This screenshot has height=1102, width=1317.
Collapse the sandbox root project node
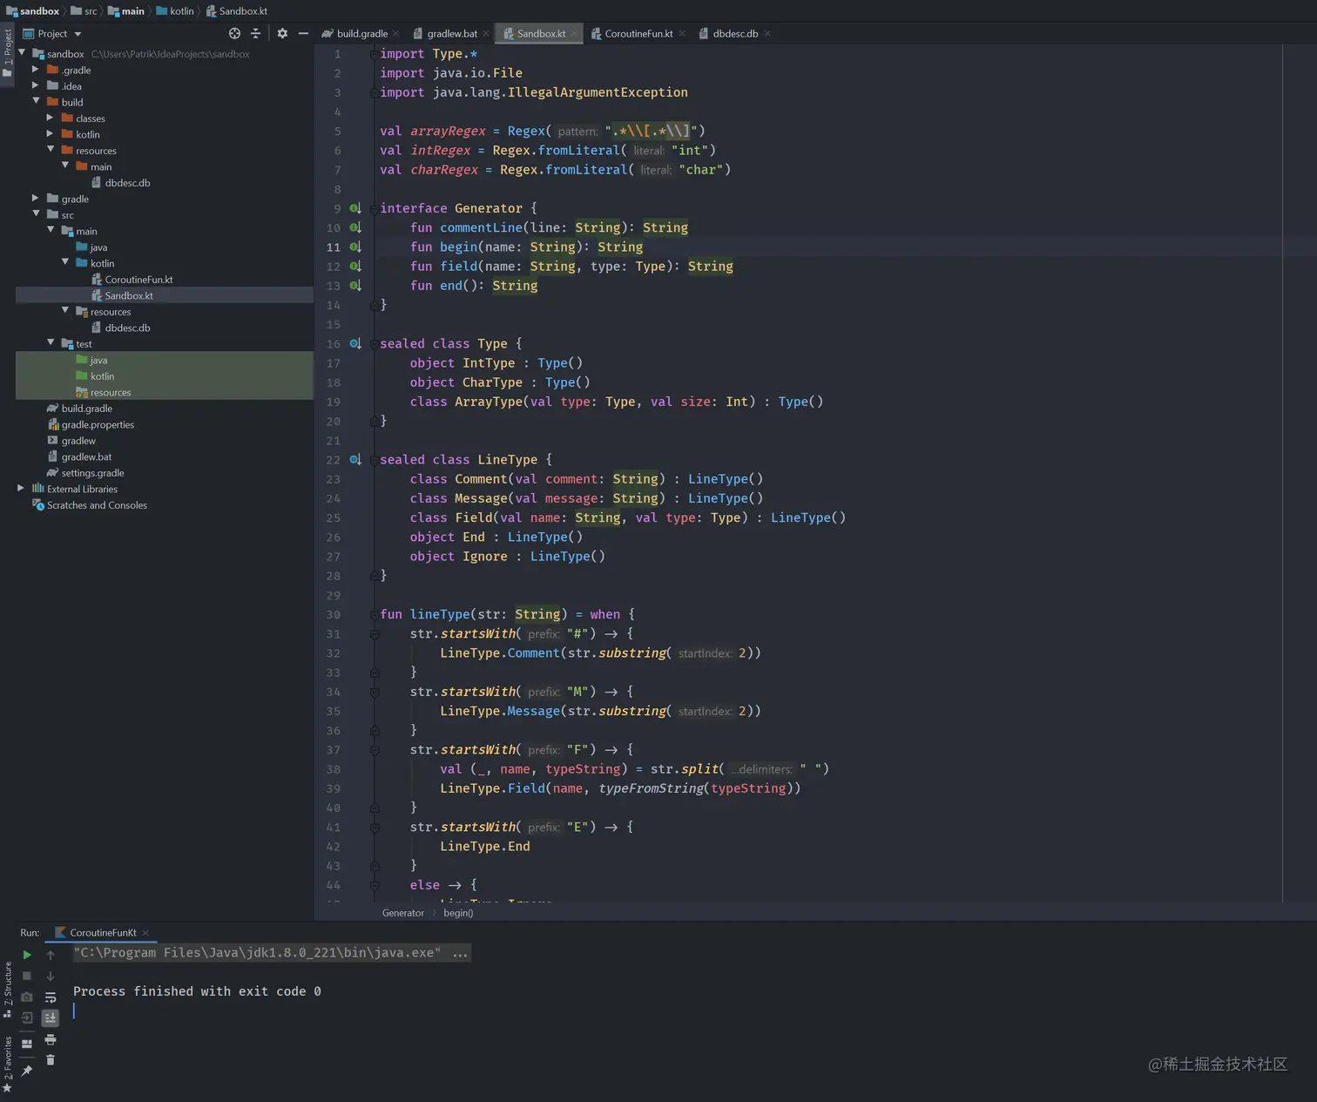[x=22, y=53]
